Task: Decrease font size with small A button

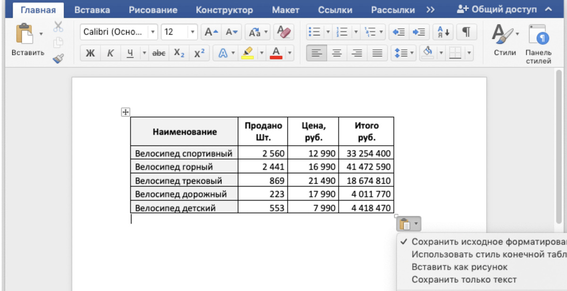Action: pos(232,32)
